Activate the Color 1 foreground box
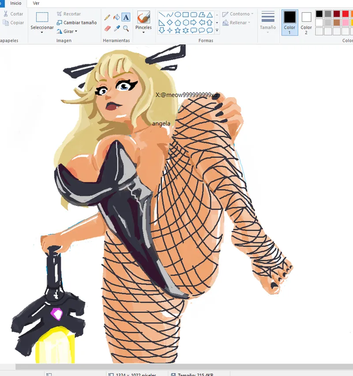 pyautogui.click(x=289, y=23)
